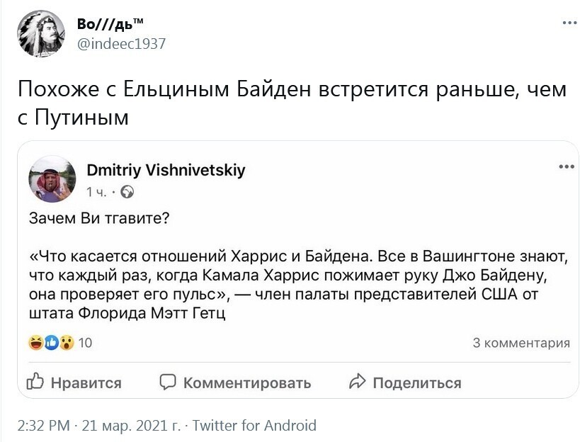Click the Нравится like button label
580x442 pixels.
[x=86, y=383]
